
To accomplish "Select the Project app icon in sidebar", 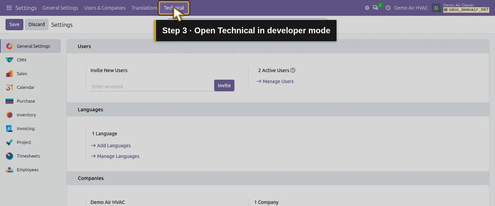I will tap(10, 142).
